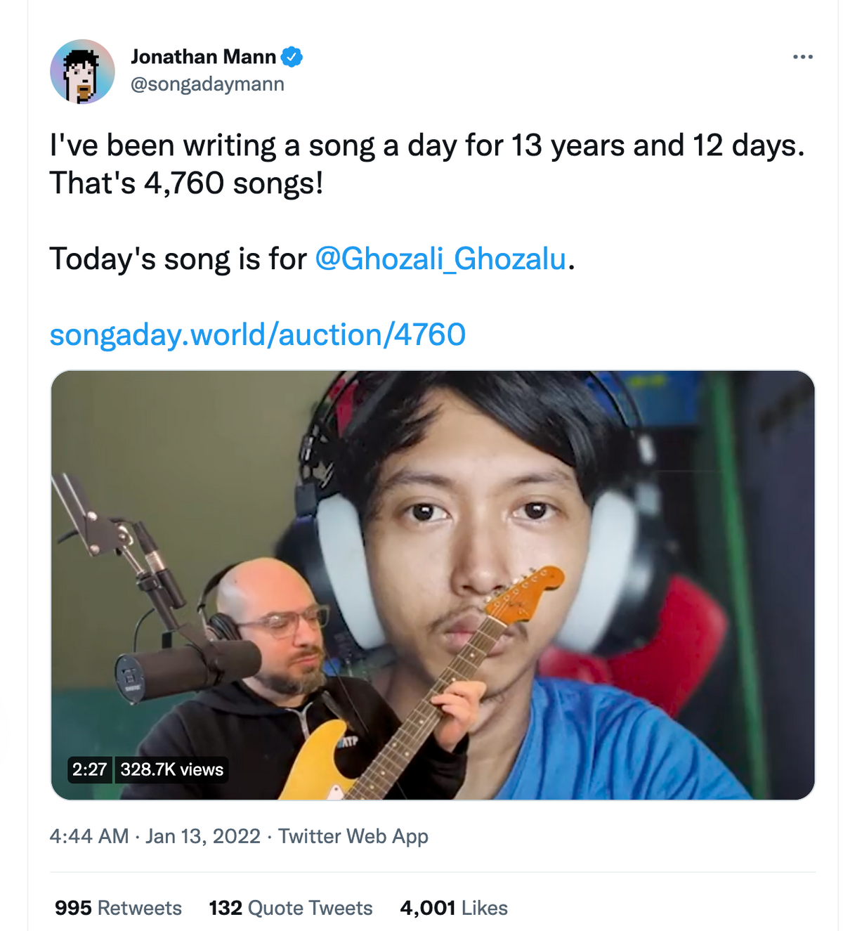Click the 2:27 video duration badge
This screenshot has height=931, width=843.
[x=89, y=769]
